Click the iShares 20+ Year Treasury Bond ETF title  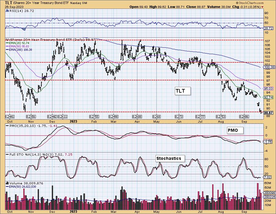(x=41, y=3)
